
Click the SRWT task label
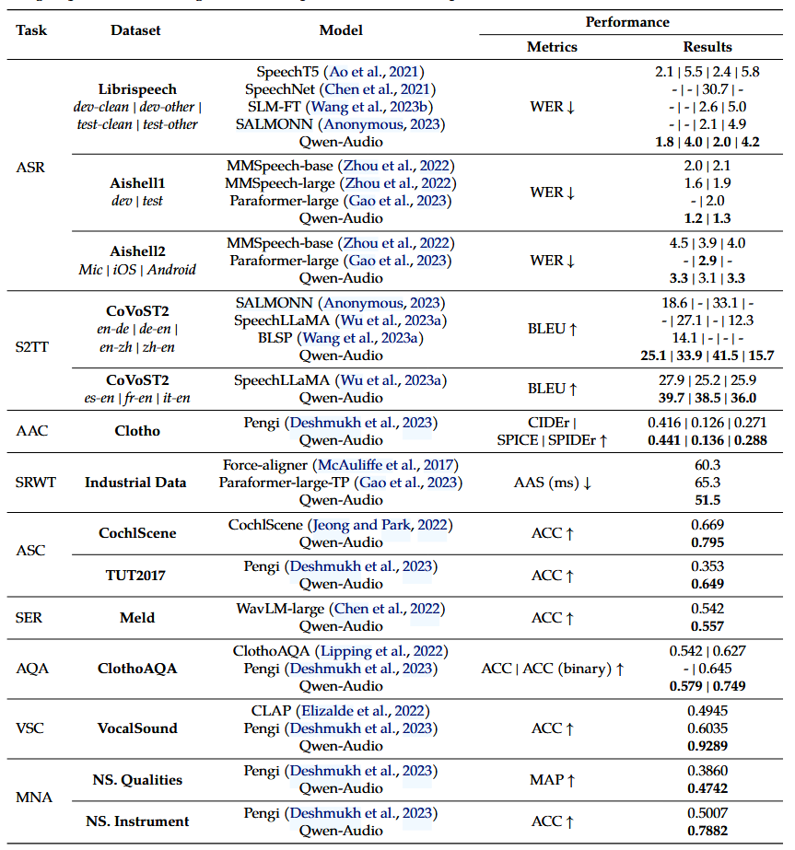coord(36,483)
